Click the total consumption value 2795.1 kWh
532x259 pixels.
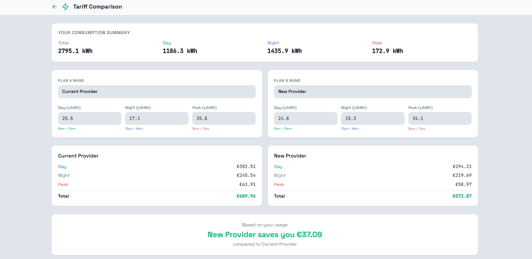75,51
